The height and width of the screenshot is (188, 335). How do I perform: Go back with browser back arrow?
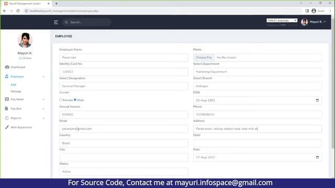point(5,11)
